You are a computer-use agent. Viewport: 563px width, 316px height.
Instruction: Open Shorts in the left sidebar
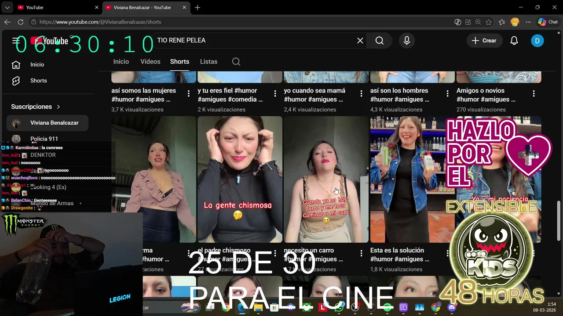[x=48, y=81]
